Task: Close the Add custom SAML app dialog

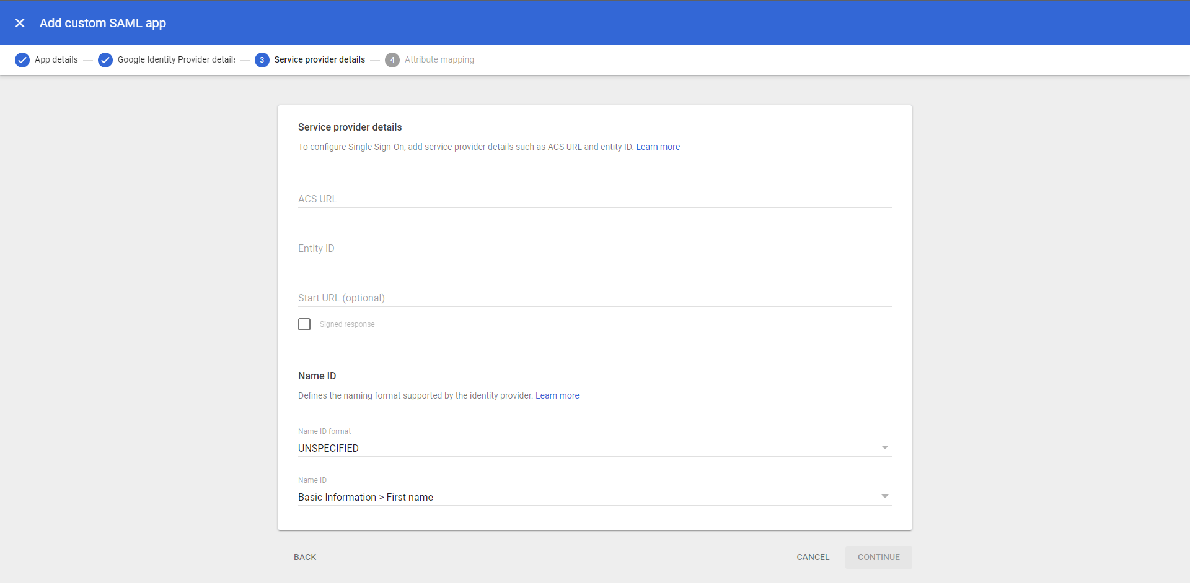Action: click(x=20, y=23)
